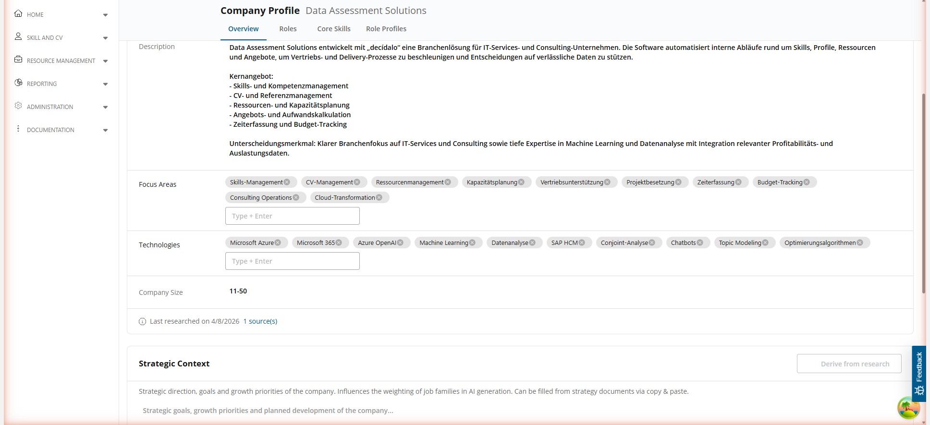Viewport: 930px width, 425px height.
Task: Open the Feedback side button
Action: click(x=919, y=374)
